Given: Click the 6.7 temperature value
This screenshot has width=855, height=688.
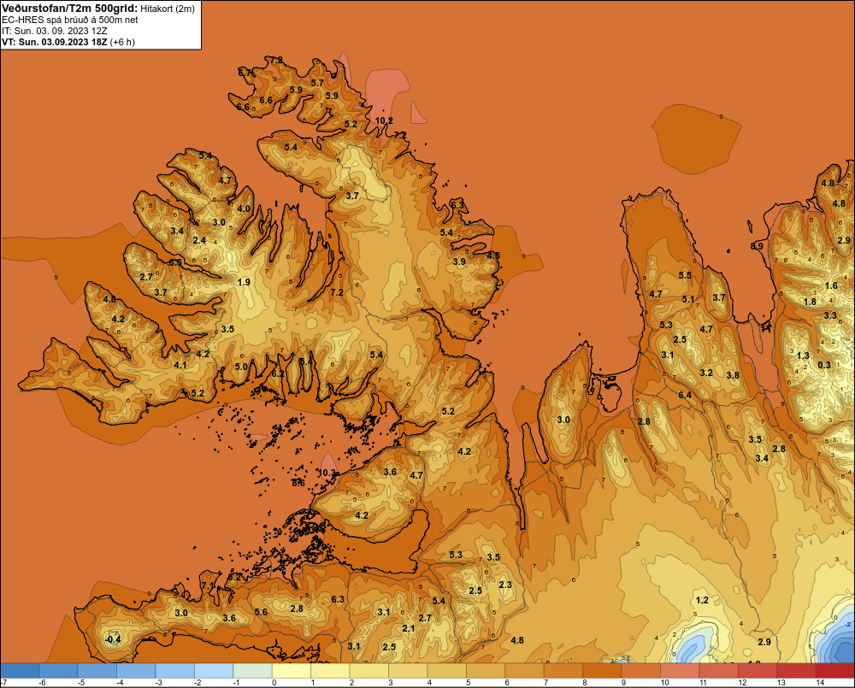Looking at the screenshot, I should tap(245, 72).
